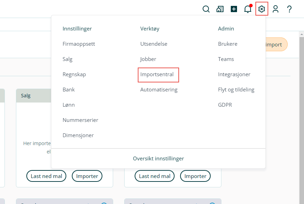Image resolution: width=304 pixels, height=204 pixels.
Task: Select Importsentral under Verktøy
Action: [x=157, y=74]
